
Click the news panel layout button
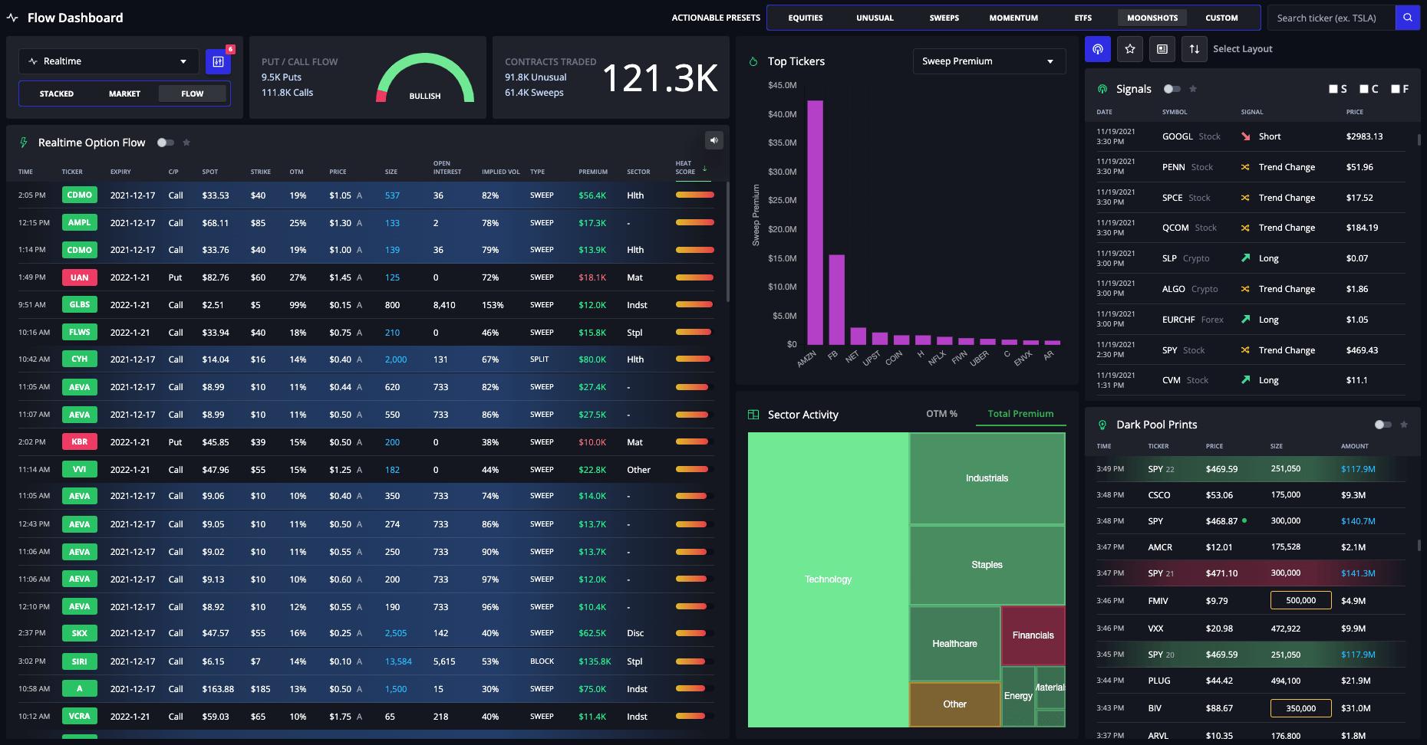coord(1162,49)
